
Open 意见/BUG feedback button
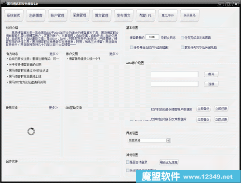[168, 15]
